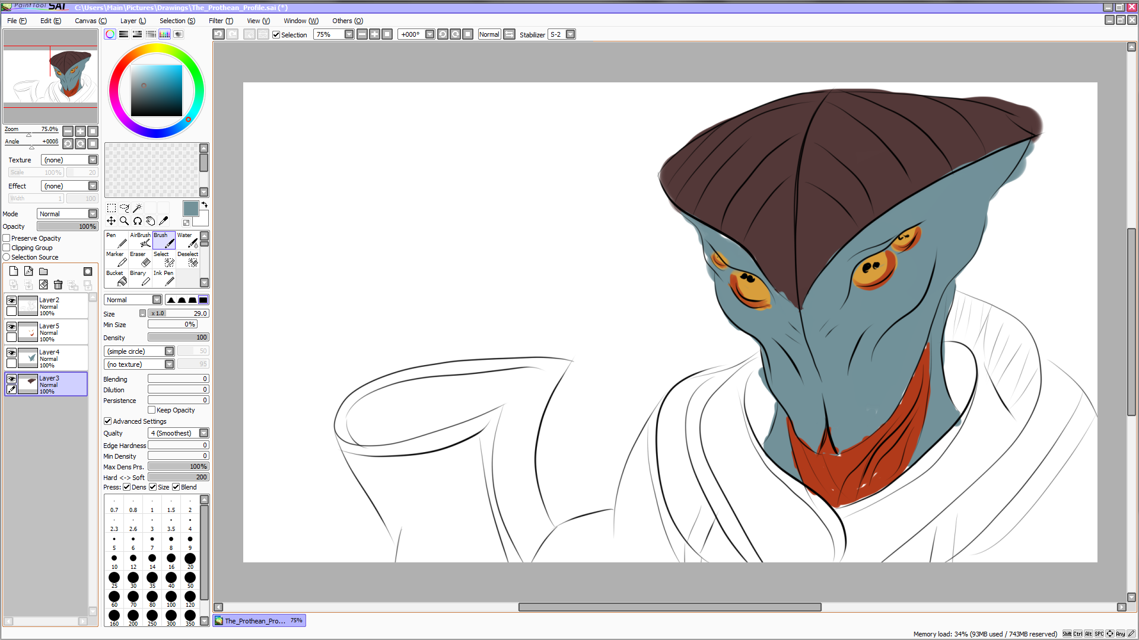
Task: Open the simple circle brush shape dropdown
Action: pyautogui.click(x=139, y=351)
